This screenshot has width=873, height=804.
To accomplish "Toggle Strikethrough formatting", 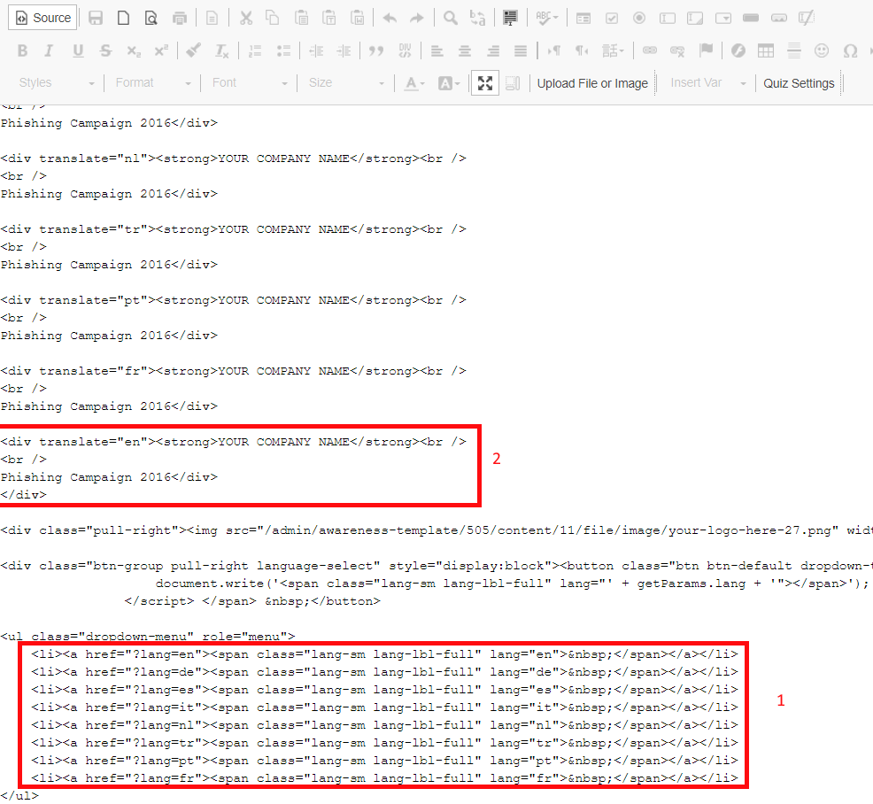I will click(x=105, y=50).
